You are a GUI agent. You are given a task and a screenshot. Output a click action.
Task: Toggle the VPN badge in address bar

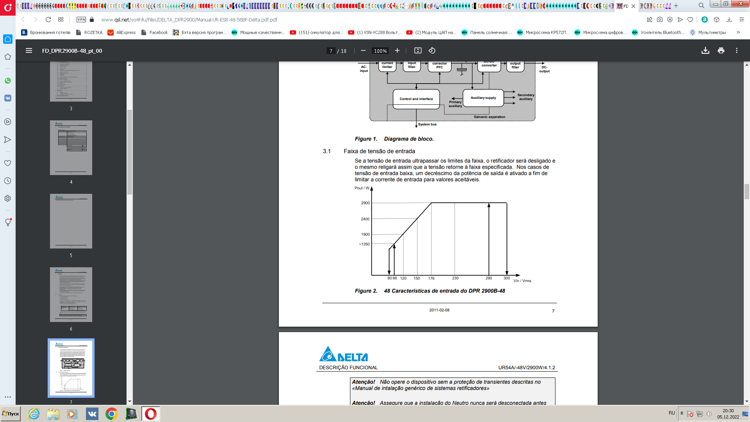(81, 20)
